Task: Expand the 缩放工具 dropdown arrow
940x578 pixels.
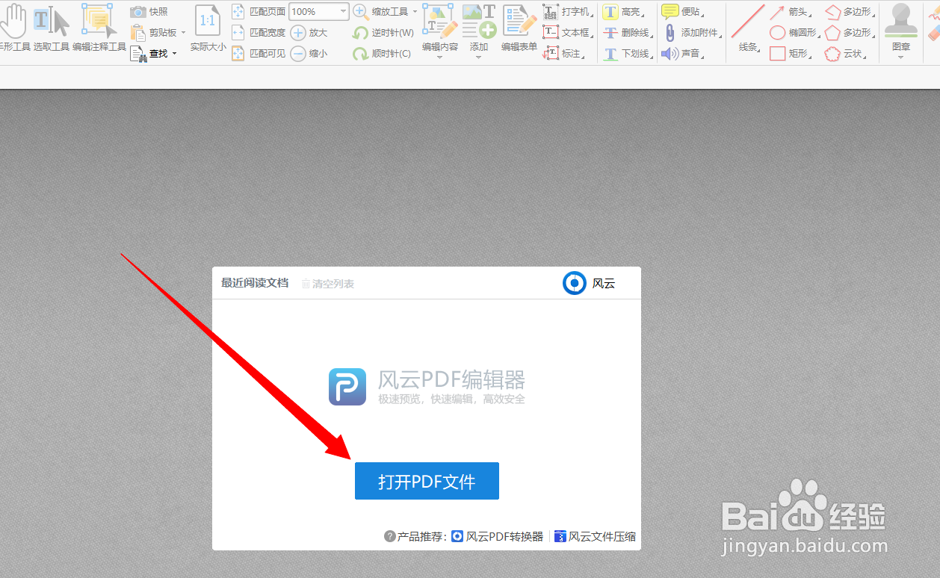Action: coord(415,12)
